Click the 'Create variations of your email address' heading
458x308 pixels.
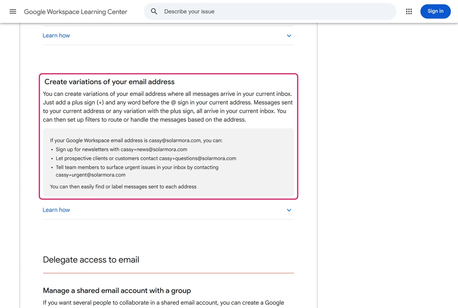[x=109, y=82]
